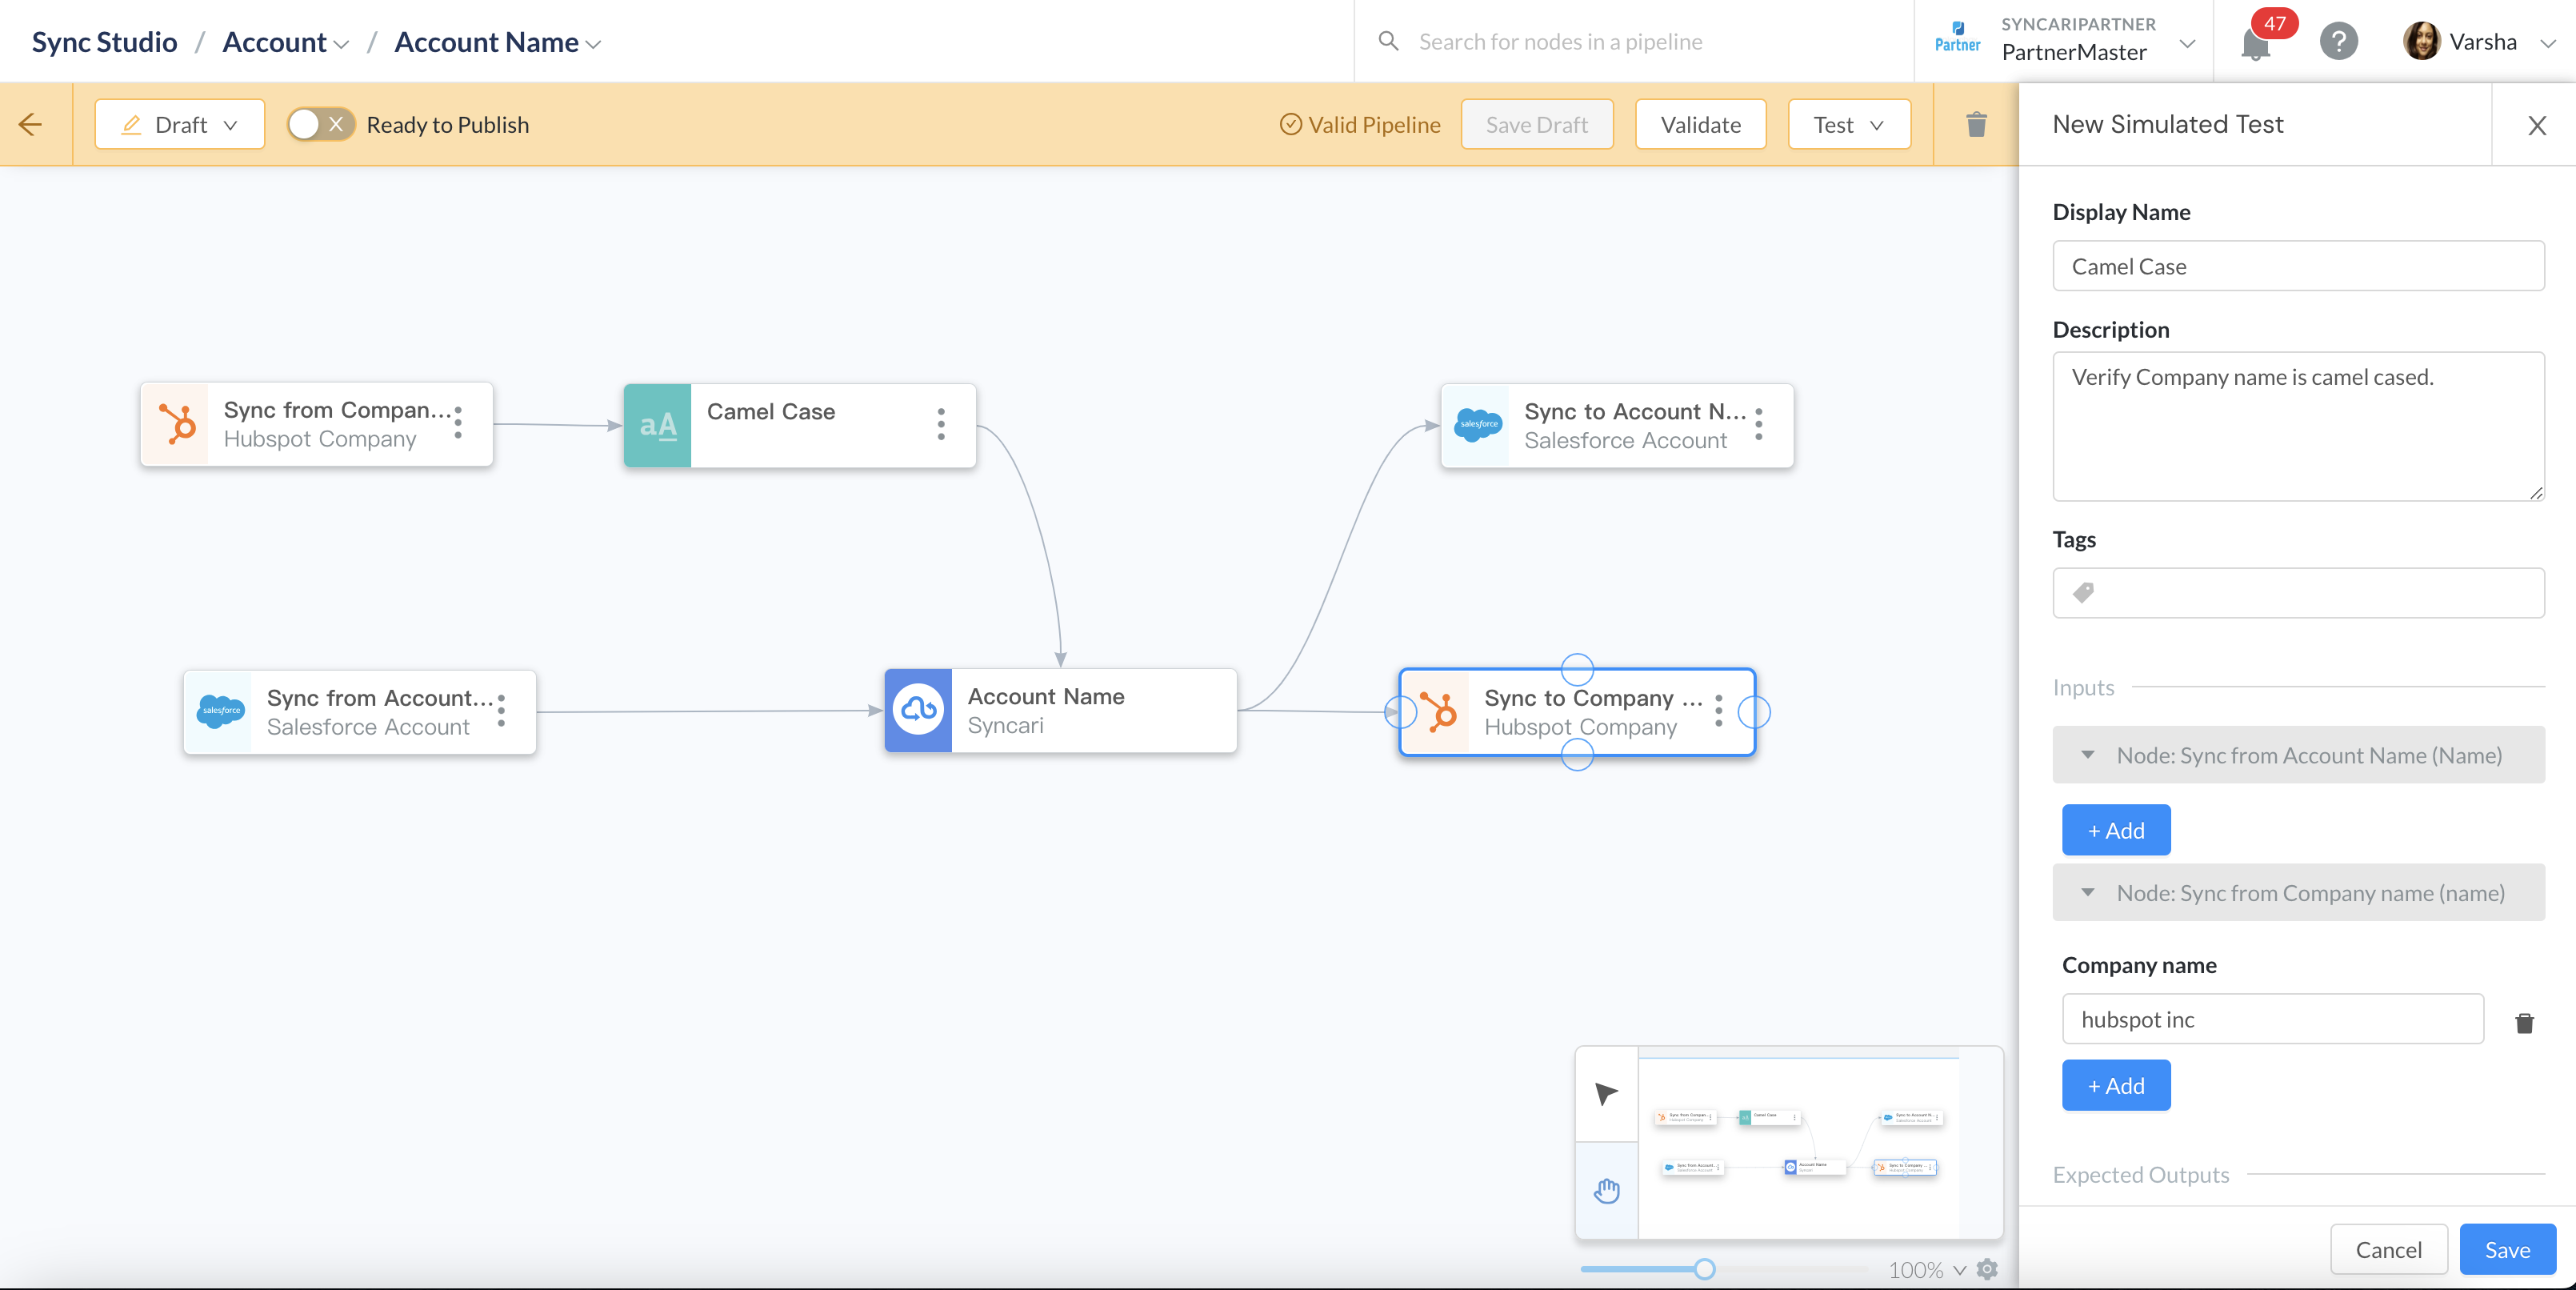
Task: Open menu dots on Sync to Company node
Action: (x=1719, y=711)
